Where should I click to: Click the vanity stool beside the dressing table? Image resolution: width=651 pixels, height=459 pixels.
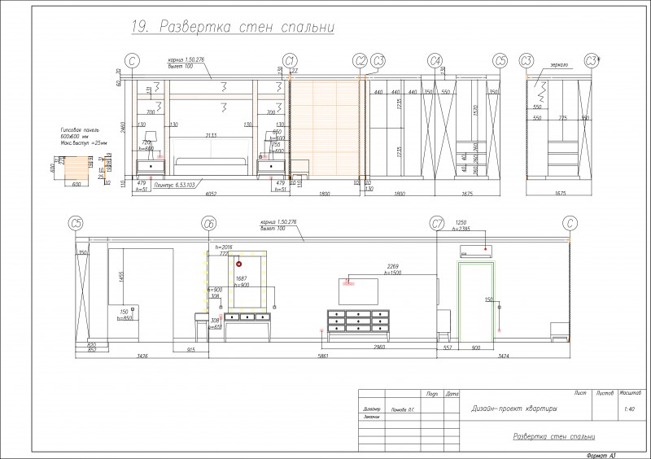coord(202,326)
